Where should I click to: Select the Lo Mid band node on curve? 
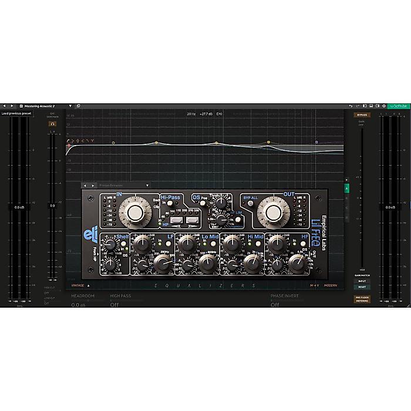216,143
